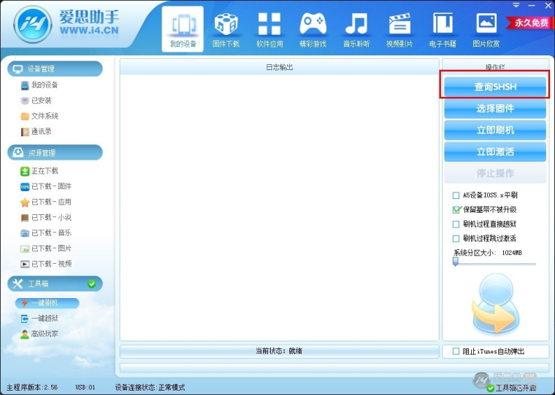Uncheck 保留基带不被升级 checkbox
This screenshot has width=555, height=395.
pyautogui.click(x=456, y=210)
